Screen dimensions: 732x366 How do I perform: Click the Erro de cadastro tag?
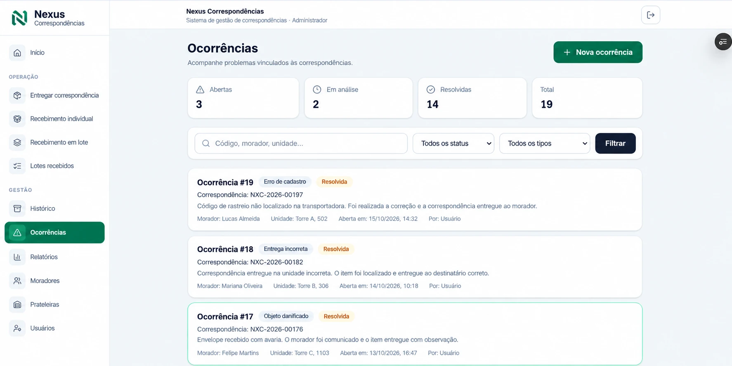(285, 182)
